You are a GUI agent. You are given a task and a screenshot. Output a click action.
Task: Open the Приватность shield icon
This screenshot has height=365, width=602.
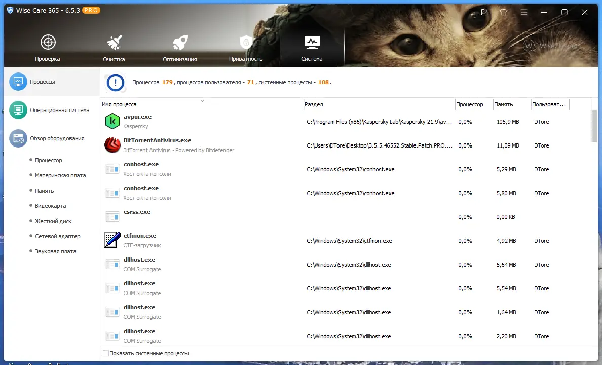point(246,42)
